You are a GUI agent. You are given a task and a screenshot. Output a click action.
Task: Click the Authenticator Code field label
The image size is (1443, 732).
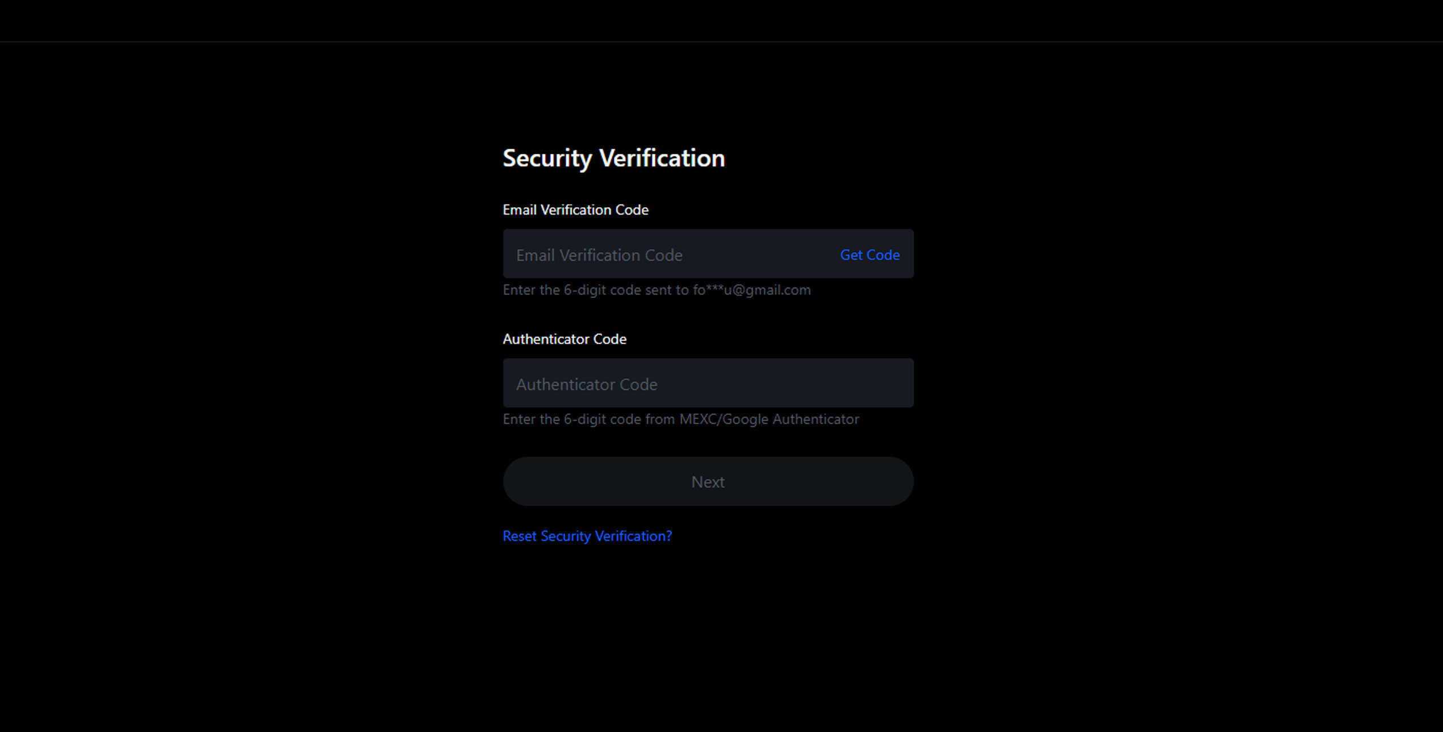[564, 339]
